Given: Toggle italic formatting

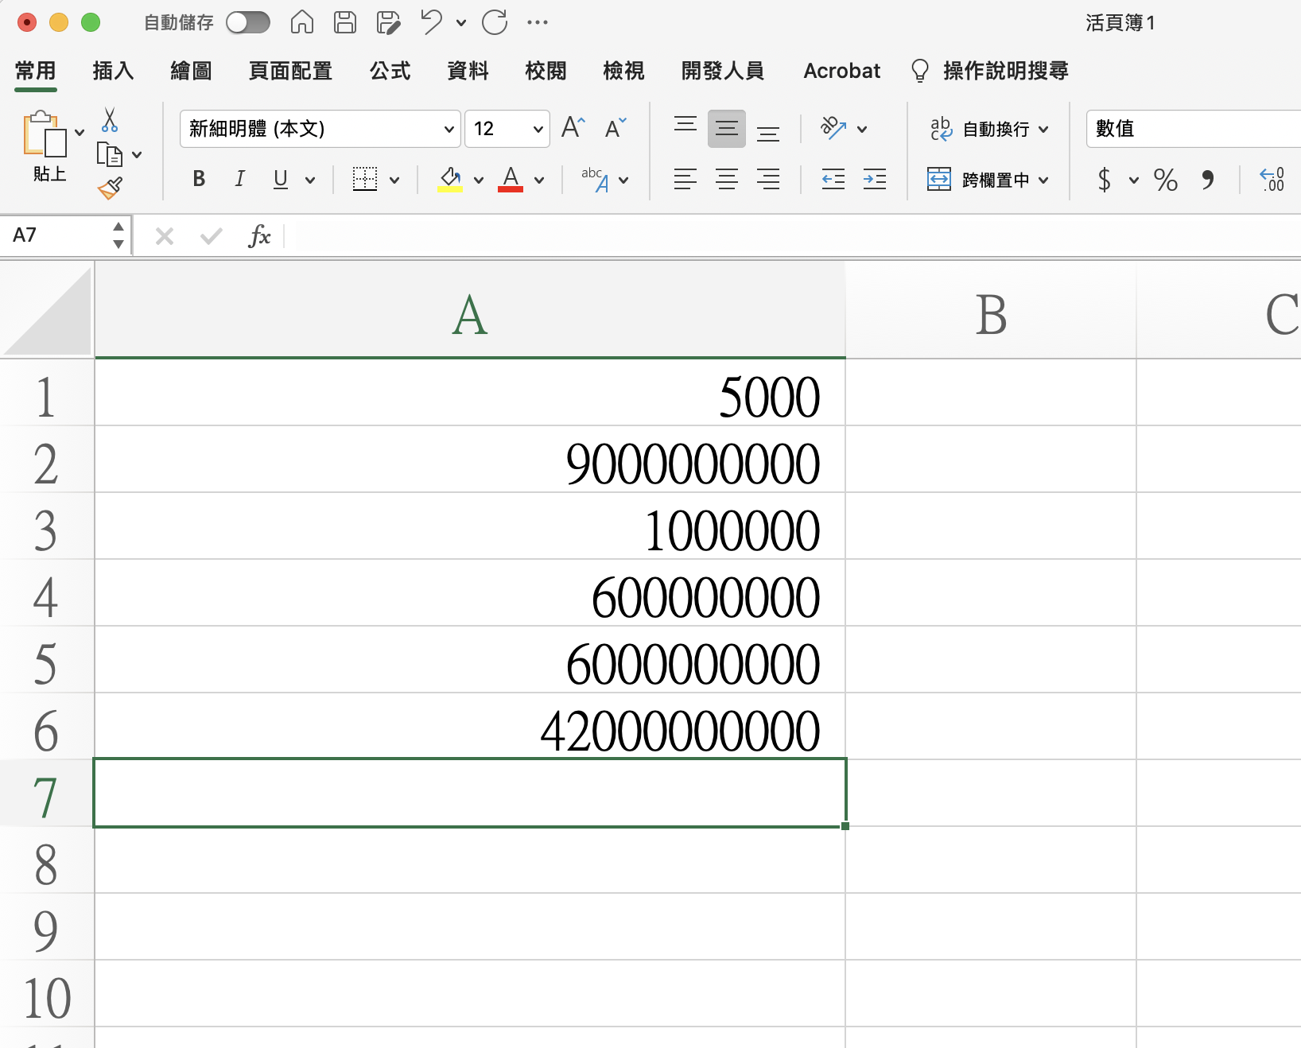Looking at the screenshot, I should pyautogui.click(x=239, y=180).
